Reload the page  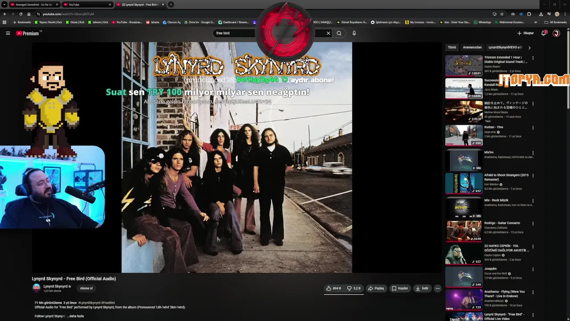(x=20, y=14)
